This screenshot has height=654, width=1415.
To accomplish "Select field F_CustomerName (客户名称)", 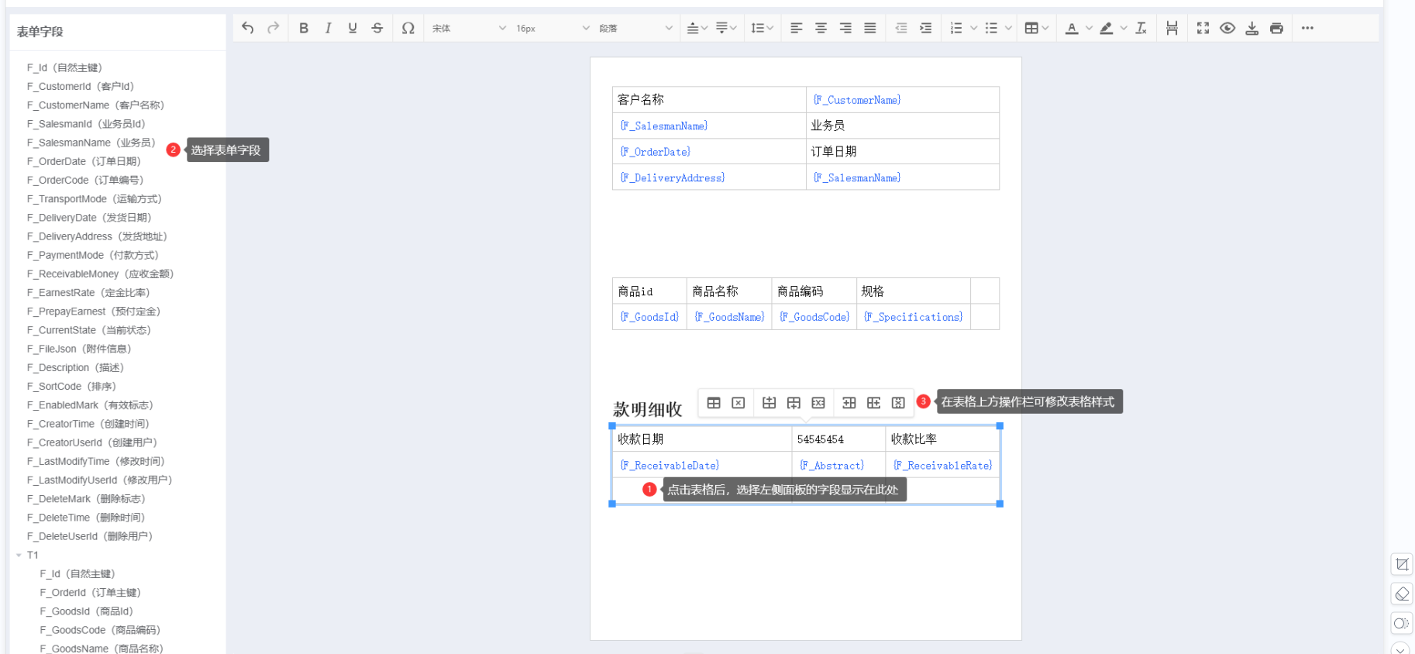I will pyautogui.click(x=95, y=105).
